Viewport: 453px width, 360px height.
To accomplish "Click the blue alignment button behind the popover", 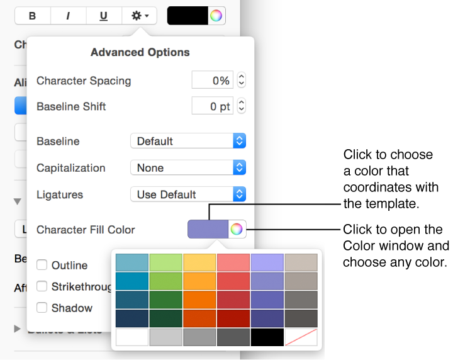I will tap(21, 106).
